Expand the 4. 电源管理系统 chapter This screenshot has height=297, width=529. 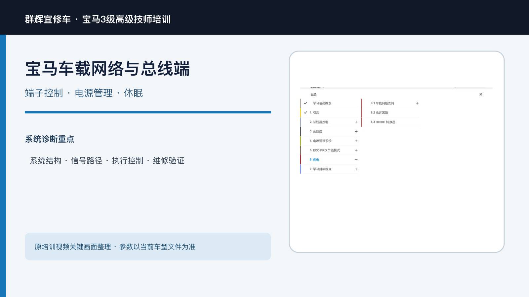tap(356, 141)
